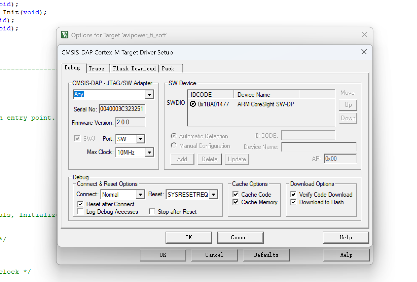Open the Reset SYSRESETREQ dropdown
417x282 pixels.
[x=213, y=194]
